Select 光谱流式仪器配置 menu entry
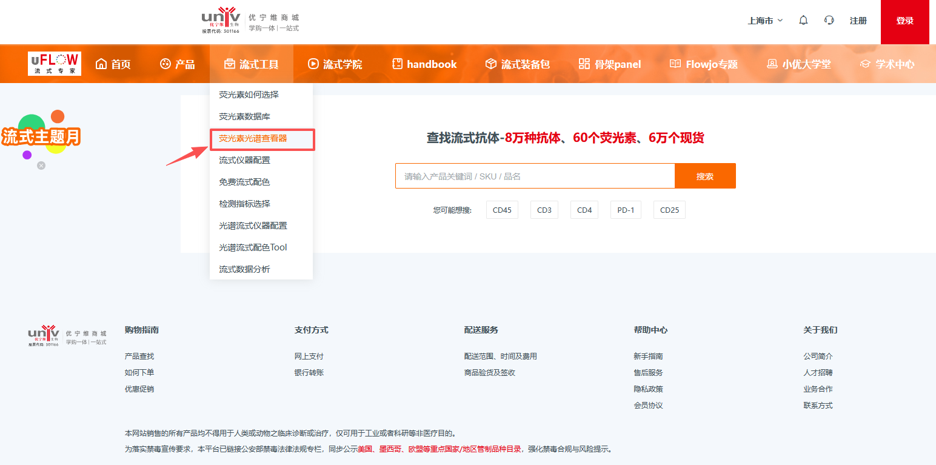 (261, 226)
